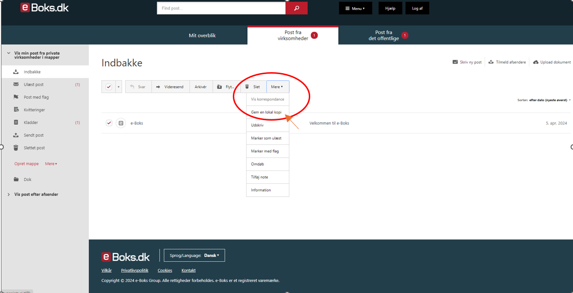Open the Privatlivspolitik footer link
The height and width of the screenshot is (293, 573).
coord(134,270)
